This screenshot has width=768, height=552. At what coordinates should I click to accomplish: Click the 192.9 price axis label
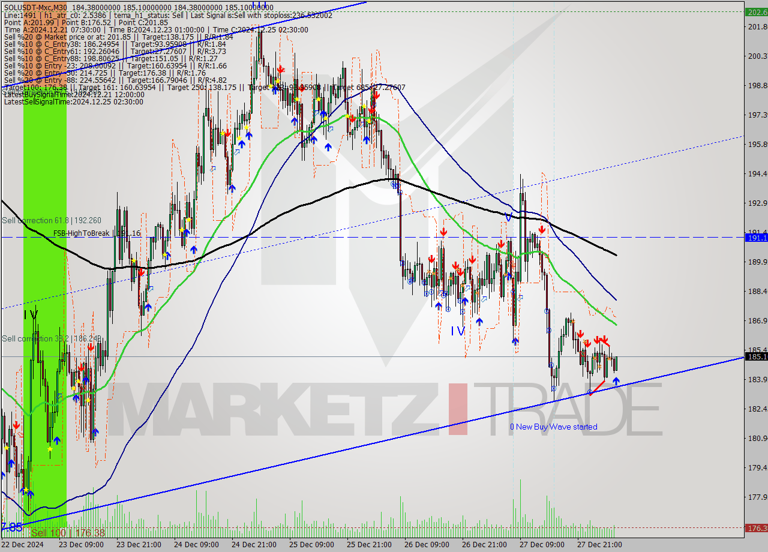[757, 203]
